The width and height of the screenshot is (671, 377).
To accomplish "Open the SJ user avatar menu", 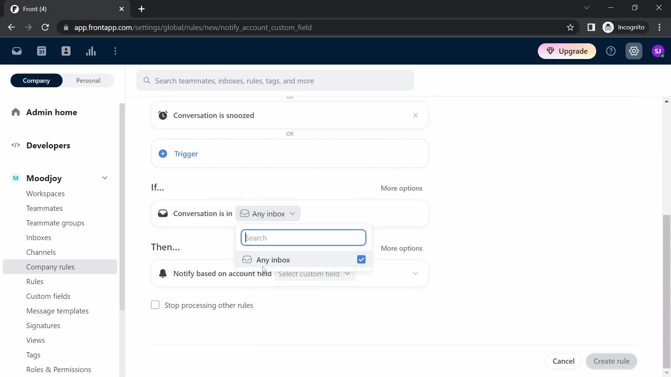I will click(x=658, y=51).
